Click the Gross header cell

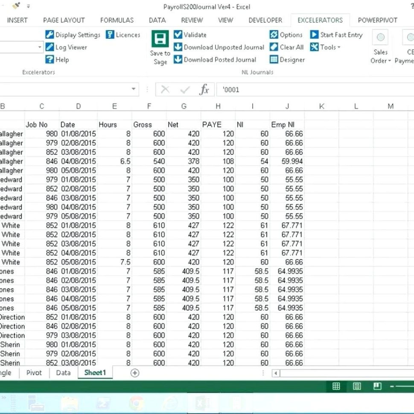coord(149,124)
